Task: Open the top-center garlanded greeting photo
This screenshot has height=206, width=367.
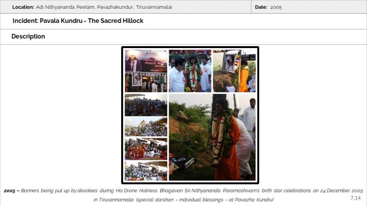Action: pyautogui.click(x=190, y=71)
